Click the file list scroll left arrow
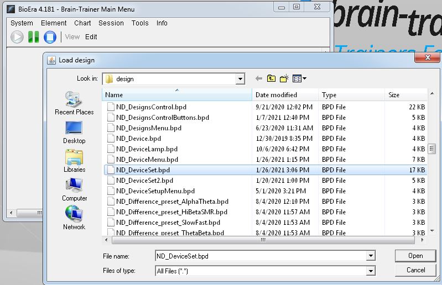Image resolution: width=442 pixels, height=285 pixels. (x=106, y=240)
